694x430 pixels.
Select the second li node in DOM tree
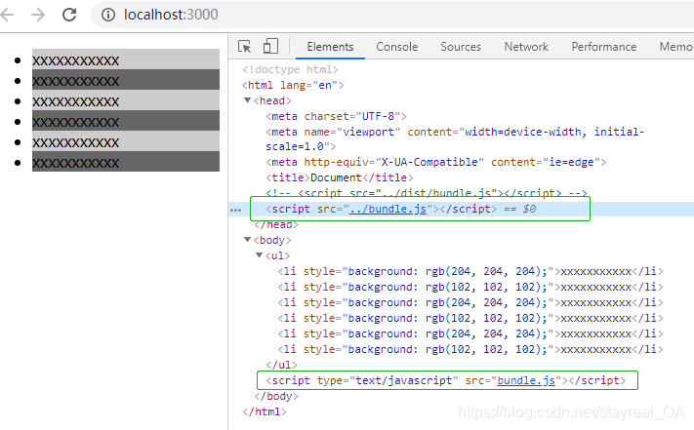tap(470, 287)
